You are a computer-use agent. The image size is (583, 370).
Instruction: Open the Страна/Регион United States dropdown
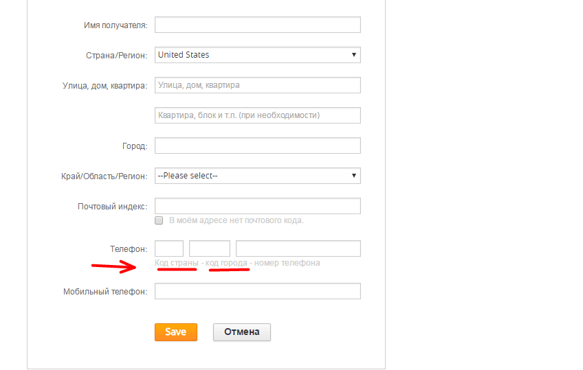[258, 55]
